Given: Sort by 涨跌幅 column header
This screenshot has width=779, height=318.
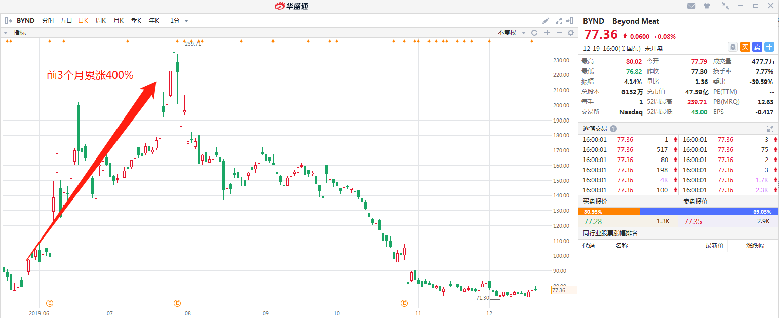Looking at the screenshot, I should 755,246.
